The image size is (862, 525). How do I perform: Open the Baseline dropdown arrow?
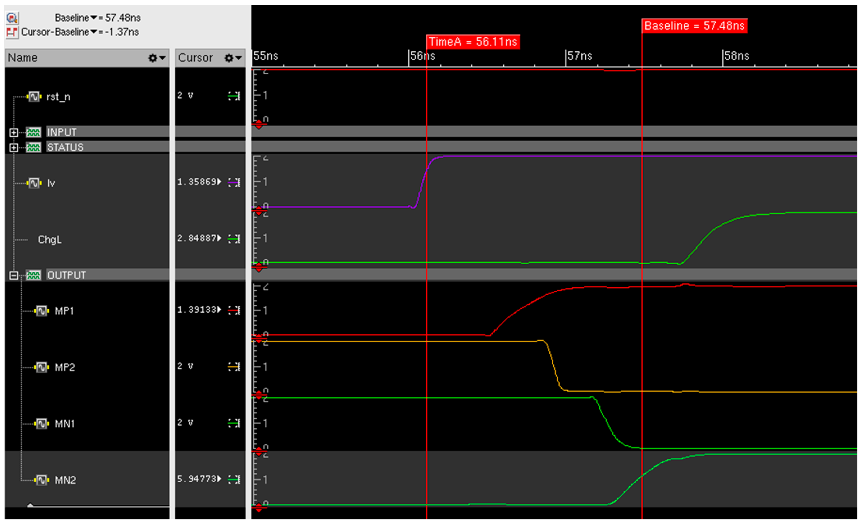pyautogui.click(x=94, y=17)
